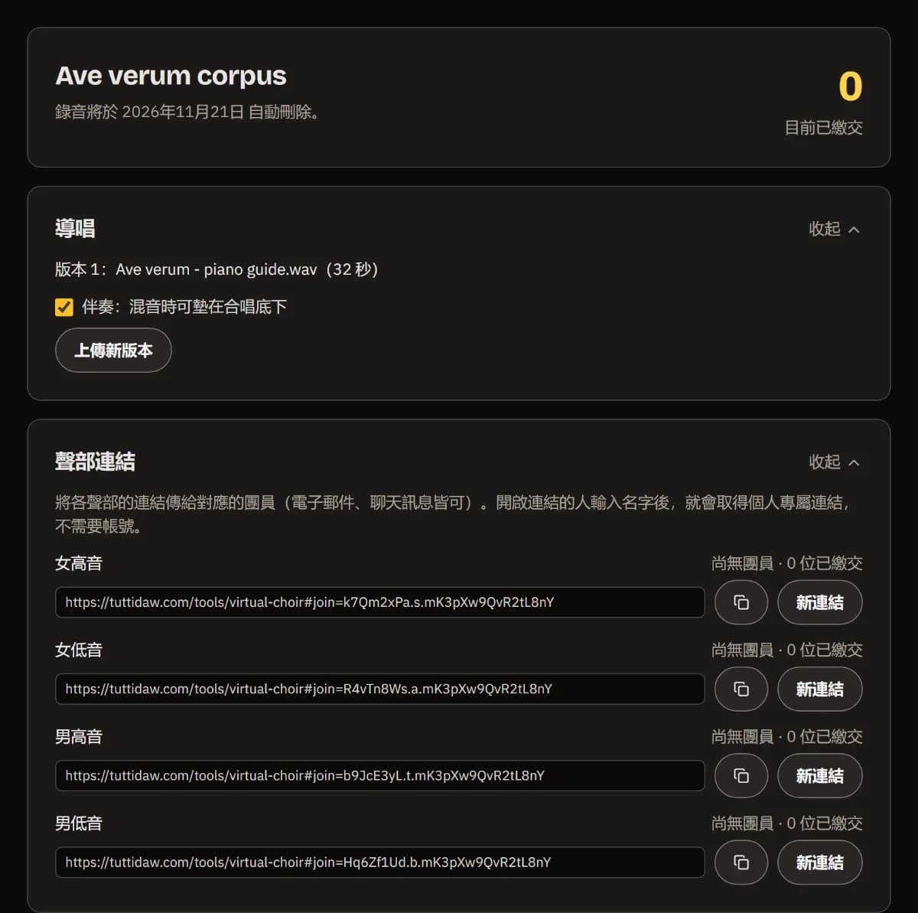918x913 pixels.
Task: Click the 導唱 heading
Action: [75, 228]
